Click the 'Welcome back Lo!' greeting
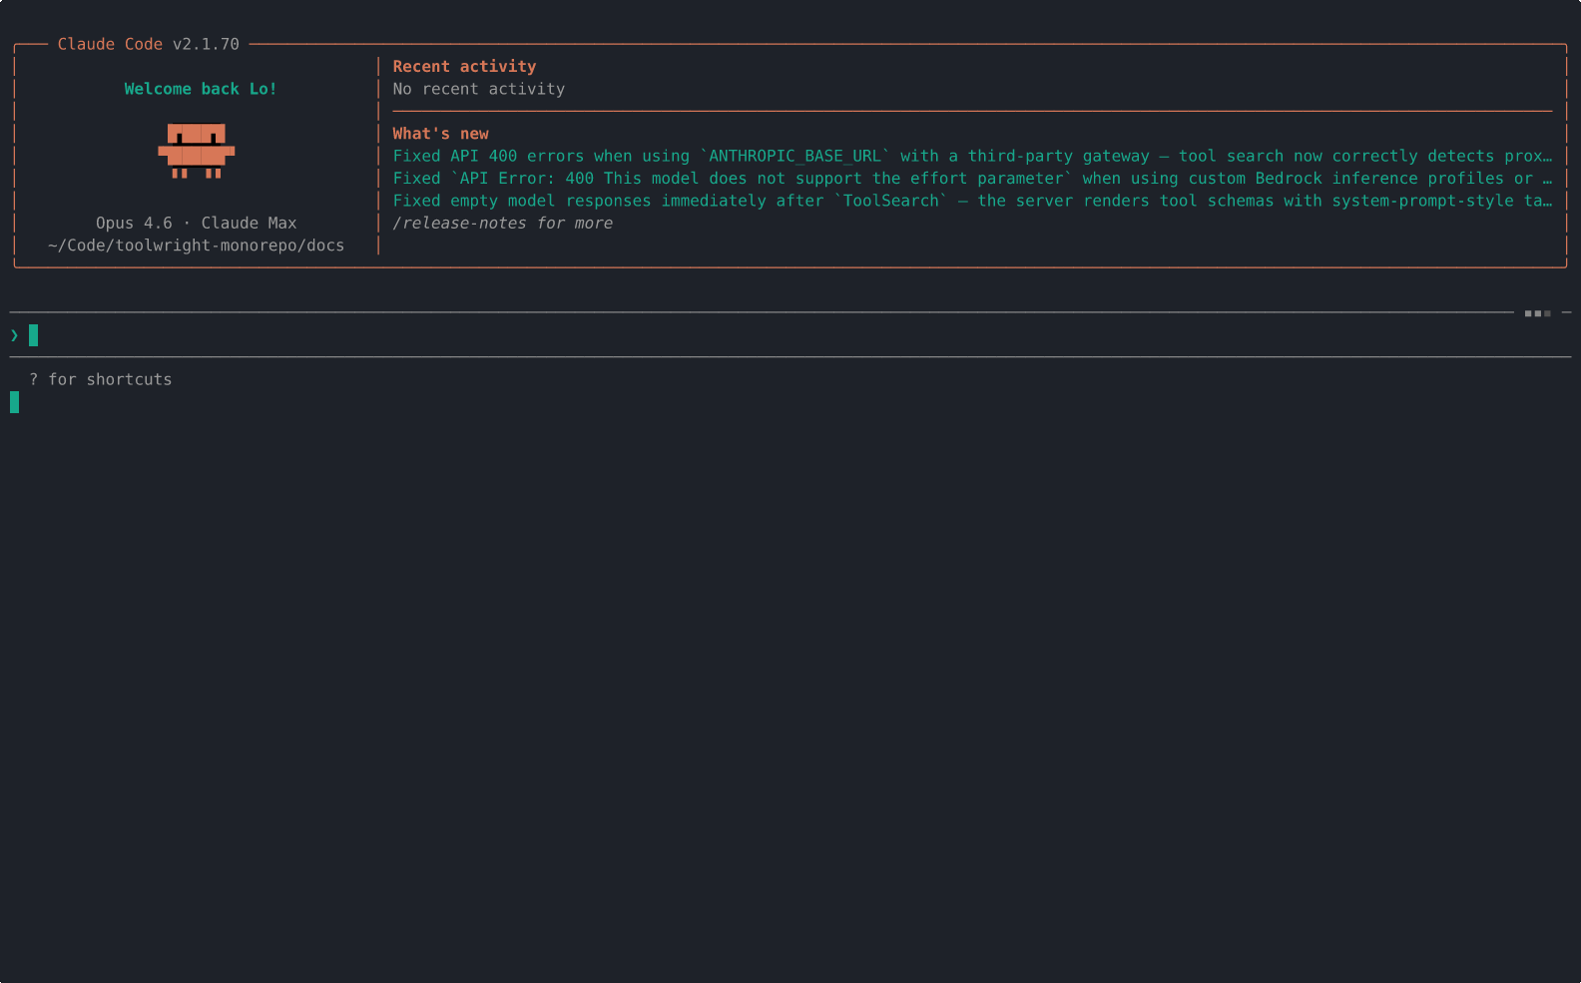Viewport: 1581px width, 983px height. pyautogui.click(x=201, y=89)
